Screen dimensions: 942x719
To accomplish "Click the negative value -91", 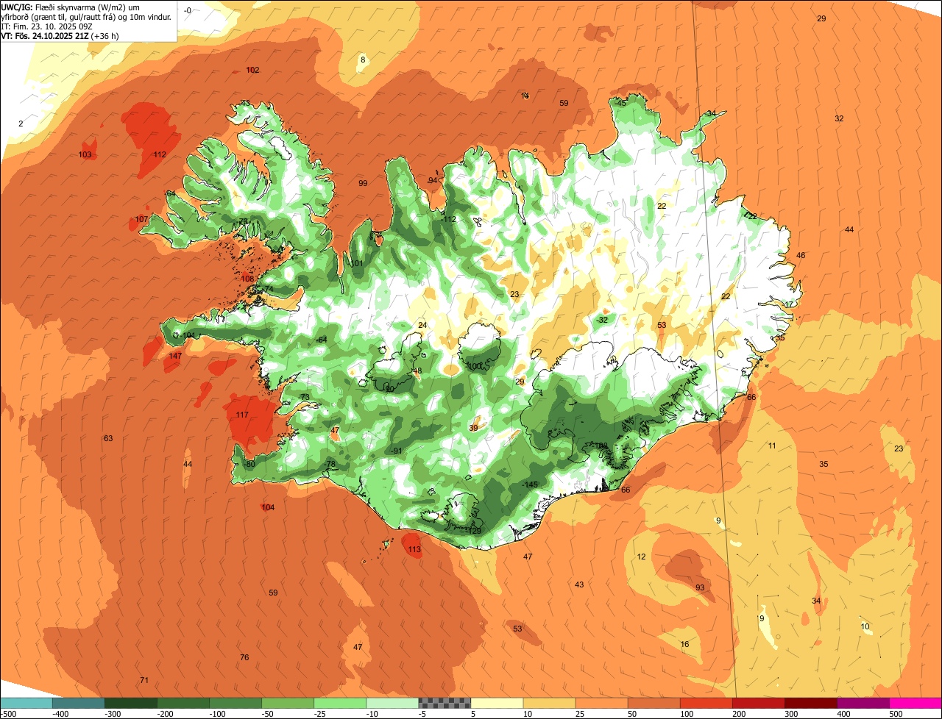I will coord(396,451).
